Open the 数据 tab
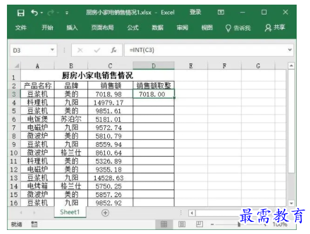This screenshot has width=310, height=234. [158, 28]
